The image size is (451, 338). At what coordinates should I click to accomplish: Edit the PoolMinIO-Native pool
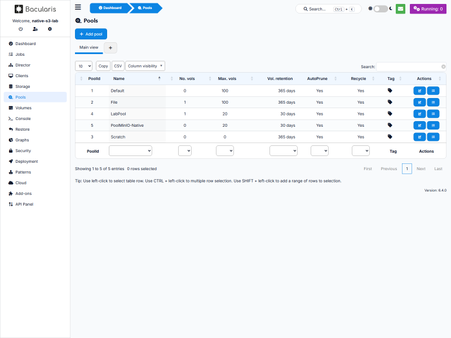(419, 125)
